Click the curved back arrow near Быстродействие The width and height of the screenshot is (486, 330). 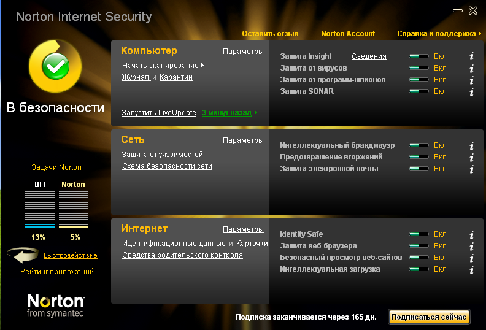(23, 255)
